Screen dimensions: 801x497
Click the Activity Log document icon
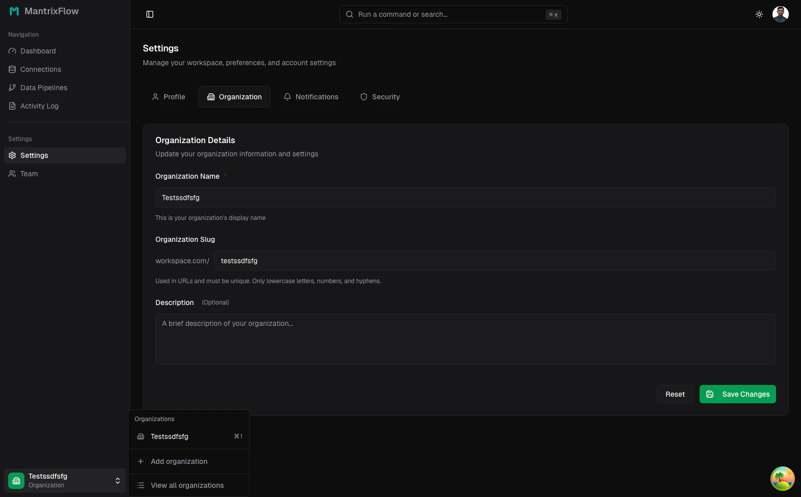12,106
